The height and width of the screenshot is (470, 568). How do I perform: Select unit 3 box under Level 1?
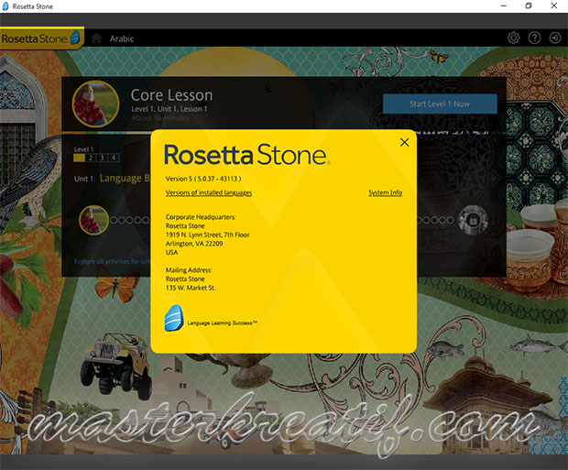coord(103,158)
